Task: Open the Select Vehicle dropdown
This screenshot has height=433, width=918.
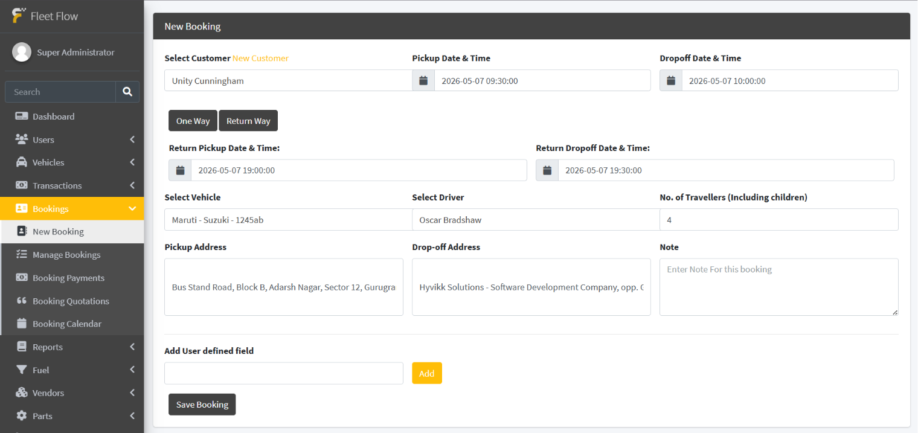Action: [x=288, y=220]
